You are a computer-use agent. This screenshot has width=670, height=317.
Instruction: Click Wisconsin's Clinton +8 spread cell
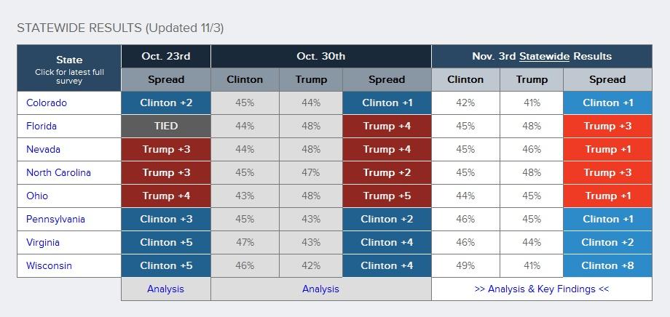click(607, 265)
